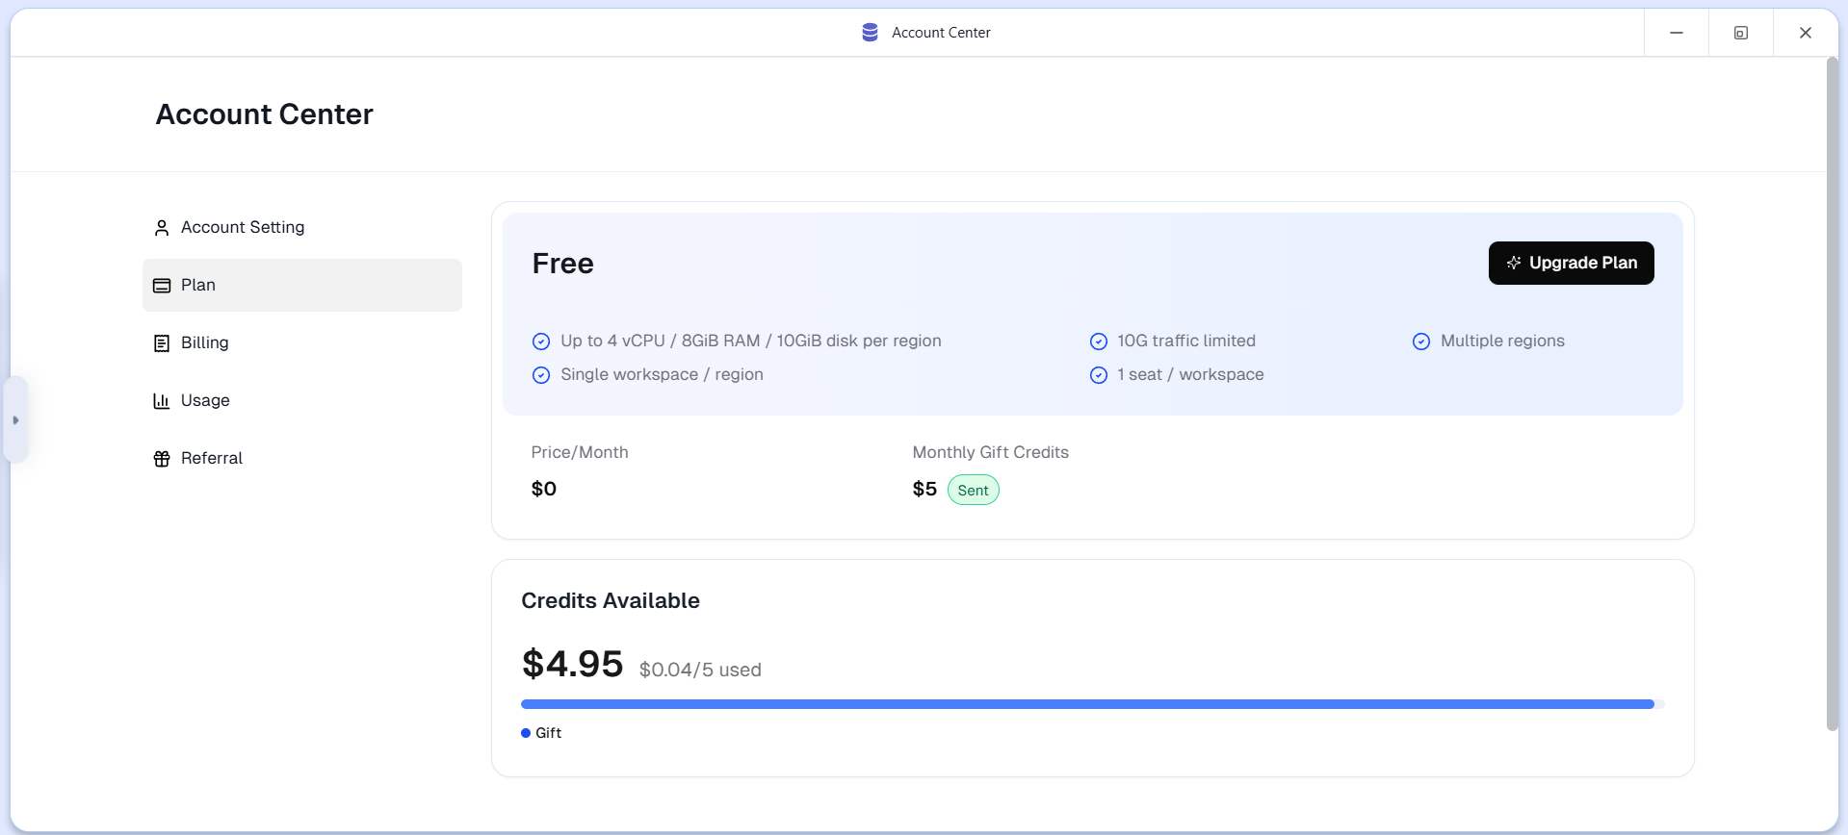Image resolution: width=1848 pixels, height=835 pixels.
Task: Click the credits usage progress bar
Action: (1092, 704)
